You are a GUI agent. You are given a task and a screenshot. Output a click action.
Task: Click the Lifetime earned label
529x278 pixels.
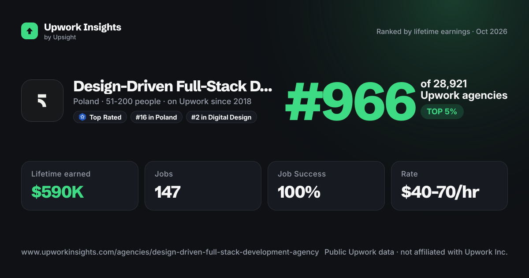point(61,174)
